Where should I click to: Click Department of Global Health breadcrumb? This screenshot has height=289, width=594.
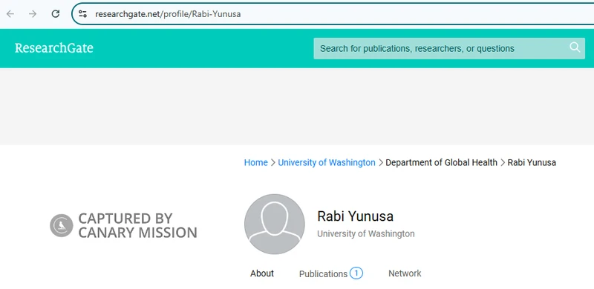coord(441,163)
